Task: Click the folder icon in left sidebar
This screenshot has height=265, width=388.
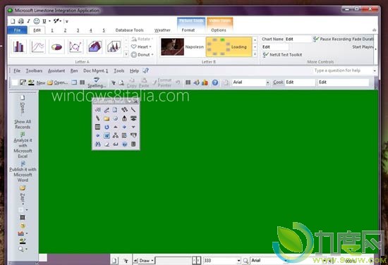Action: click(x=23, y=188)
